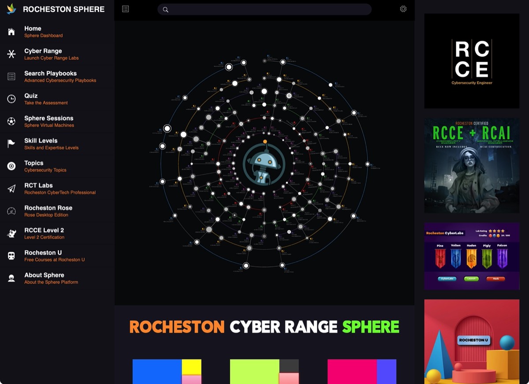
Task: Toggle the sidebar with the top list icon
Action: pos(126,9)
